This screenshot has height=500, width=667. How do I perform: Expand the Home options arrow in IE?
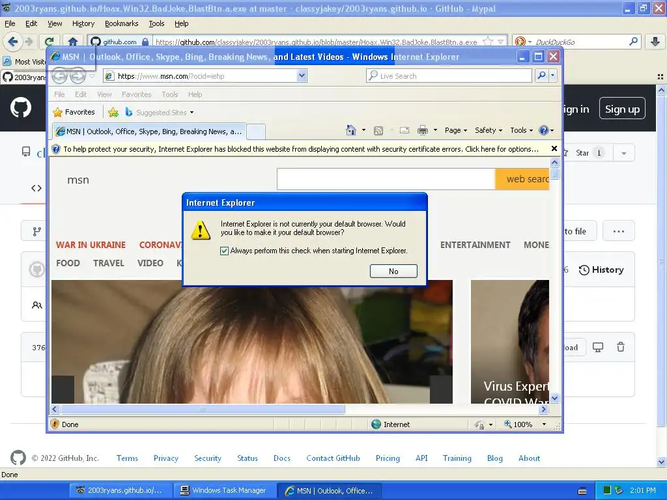point(363,130)
